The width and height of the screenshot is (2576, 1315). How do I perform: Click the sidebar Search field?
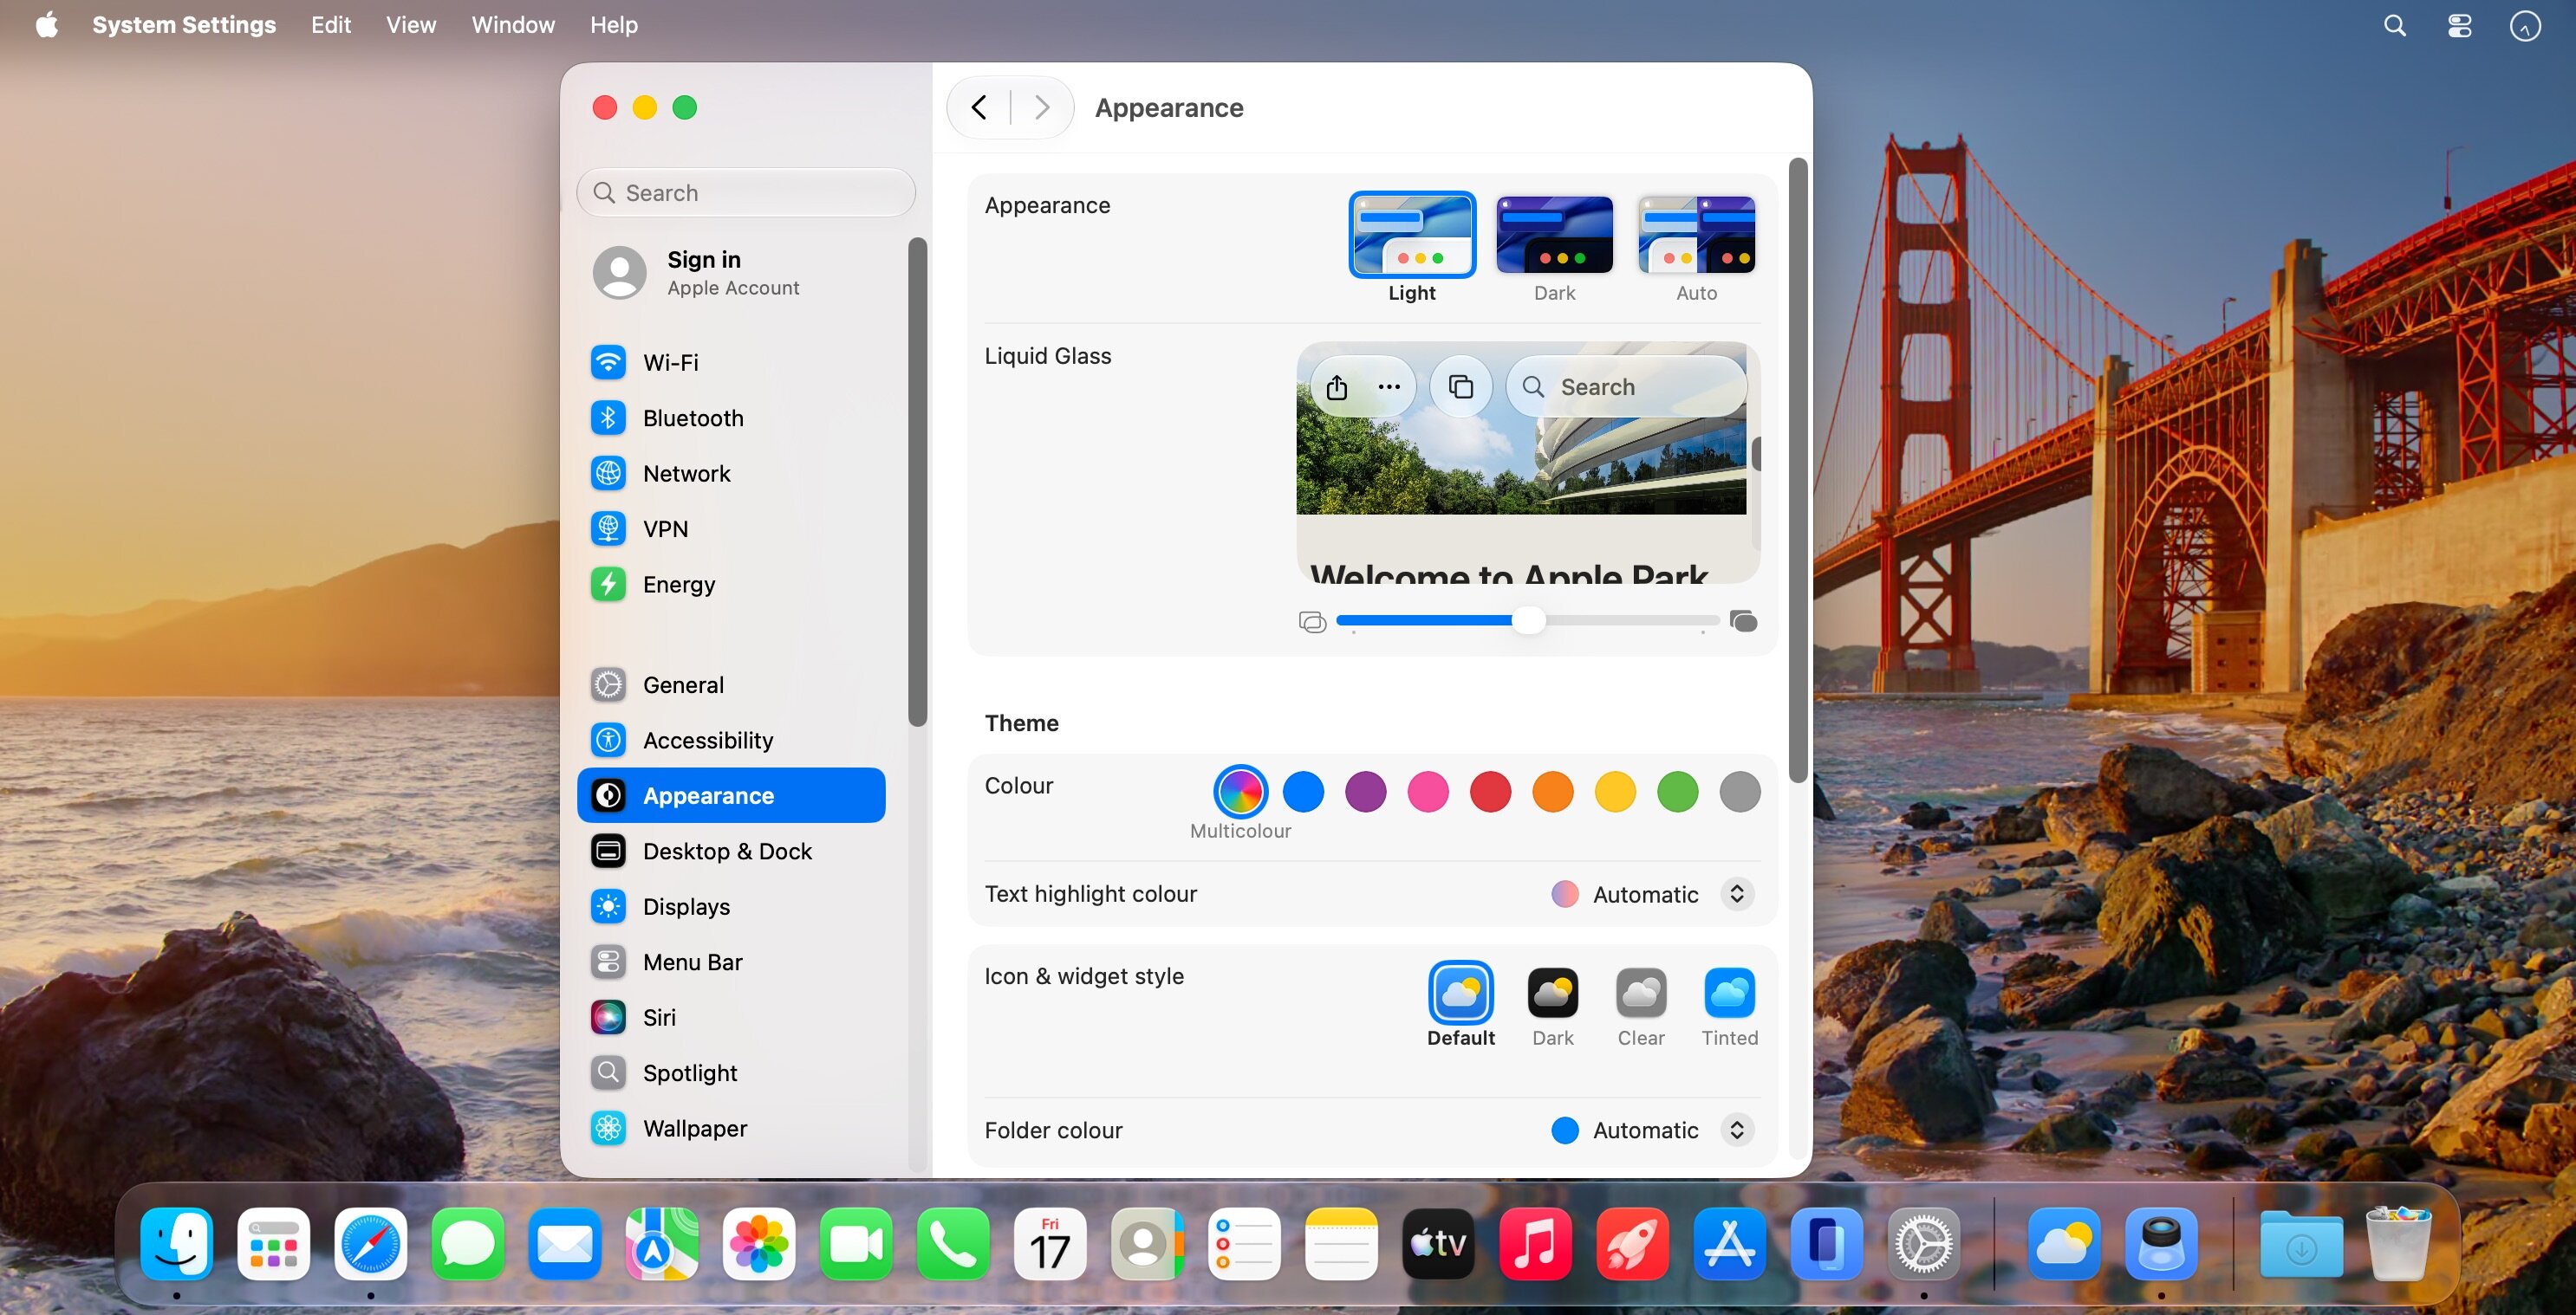[746, 191]
